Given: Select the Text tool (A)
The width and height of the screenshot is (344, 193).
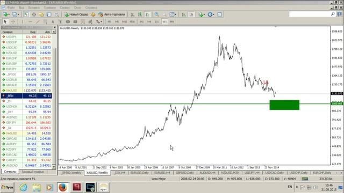Looking at the screenshot, I should [53, 21].
